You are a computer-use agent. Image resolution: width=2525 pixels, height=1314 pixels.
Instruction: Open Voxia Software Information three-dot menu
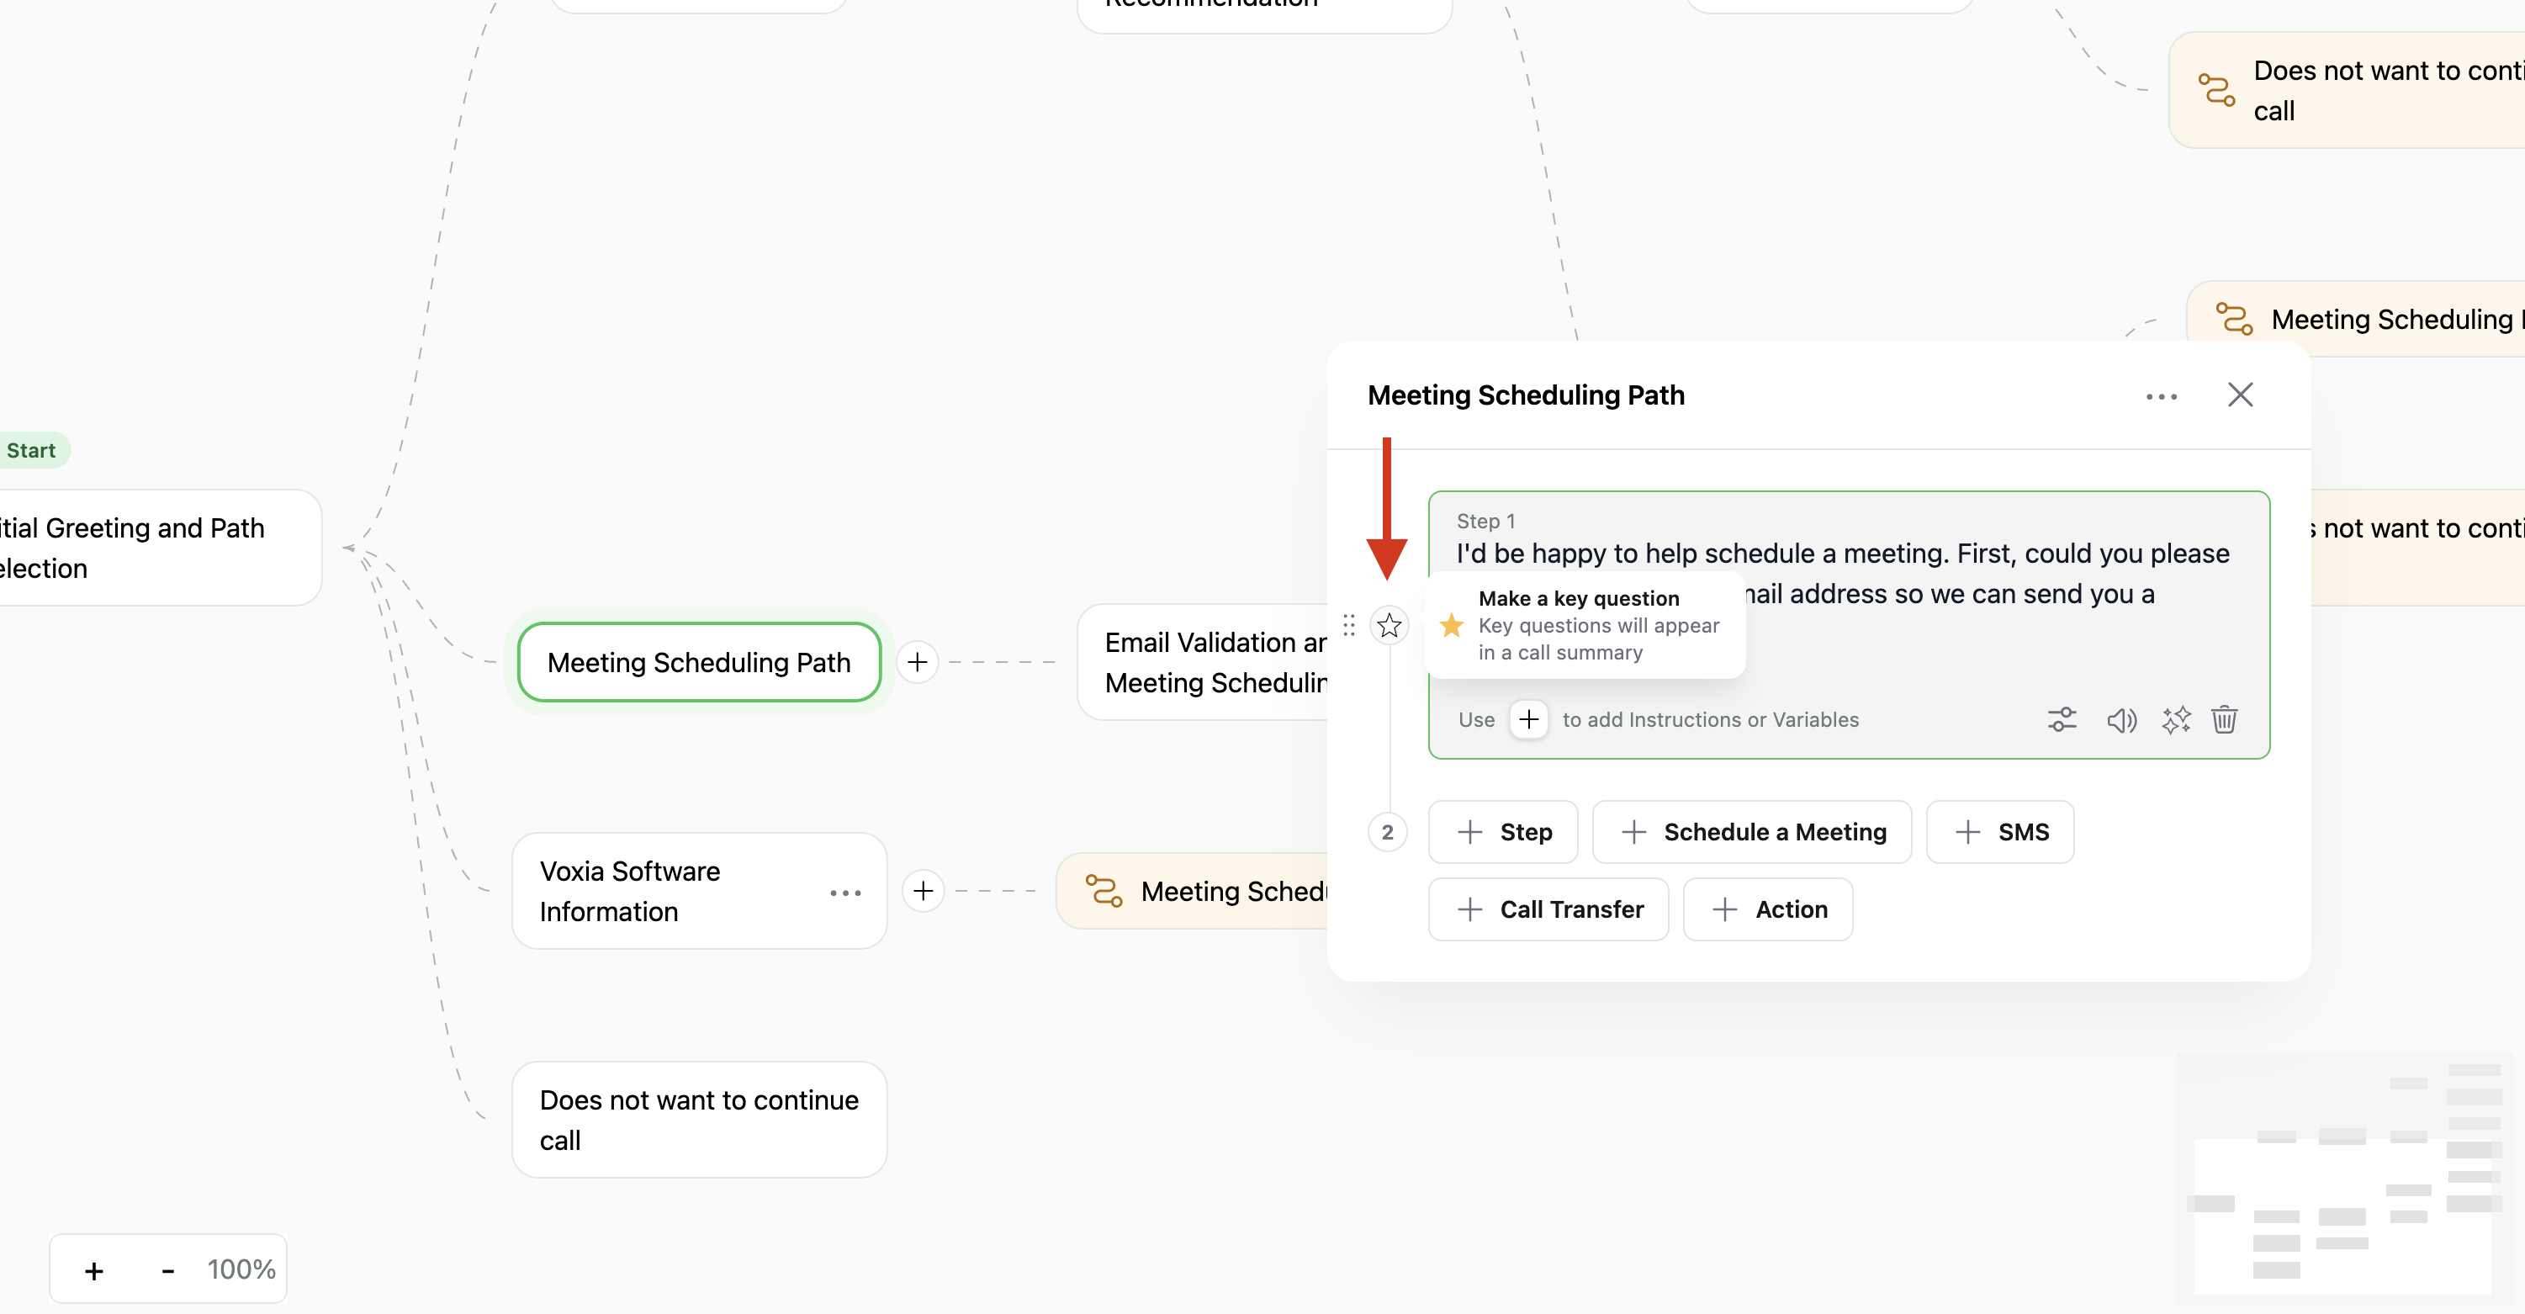pos(845,893)
